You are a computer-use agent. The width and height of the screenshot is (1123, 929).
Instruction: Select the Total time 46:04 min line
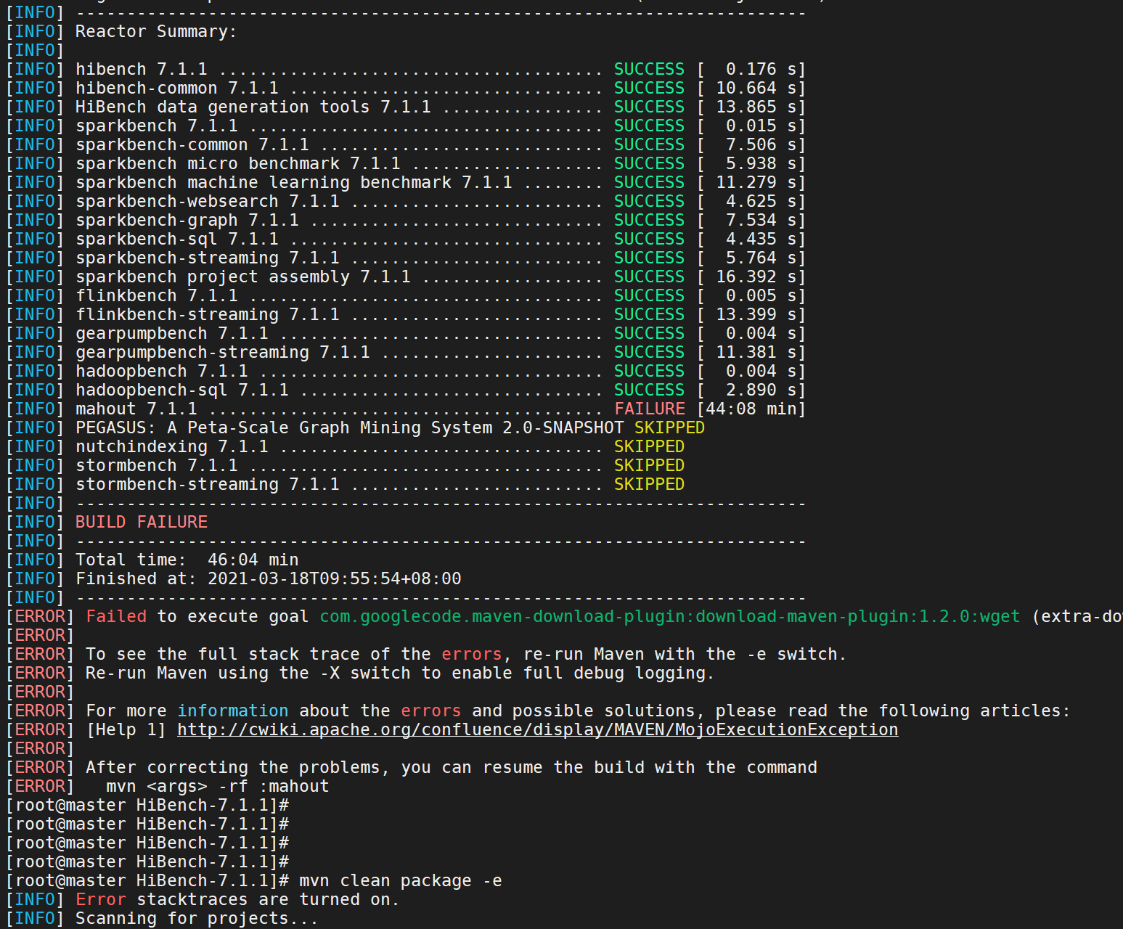click(186, 559)
